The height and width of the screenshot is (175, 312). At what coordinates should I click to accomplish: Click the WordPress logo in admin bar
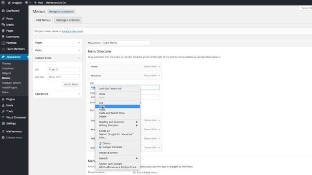(3, 3)
